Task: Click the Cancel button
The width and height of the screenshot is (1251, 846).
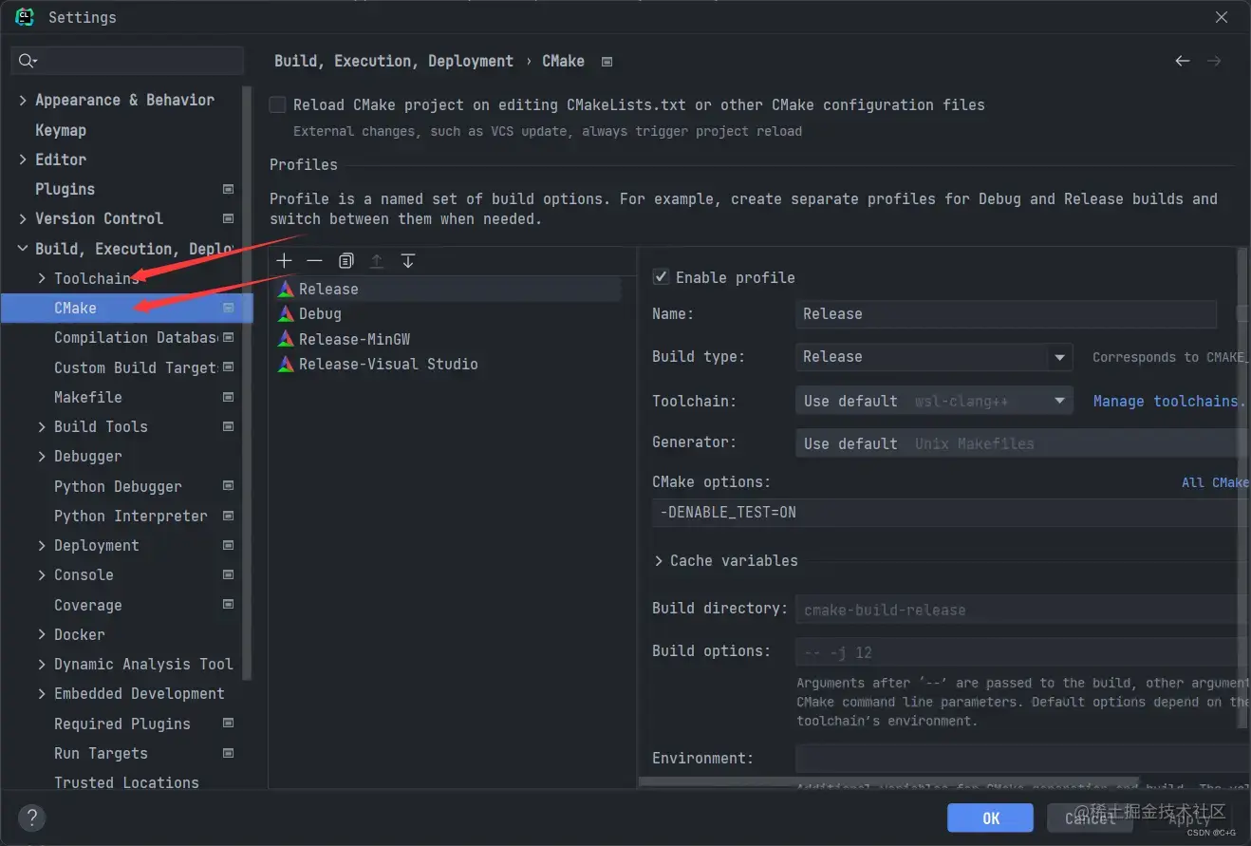Action: (1091, 818)
